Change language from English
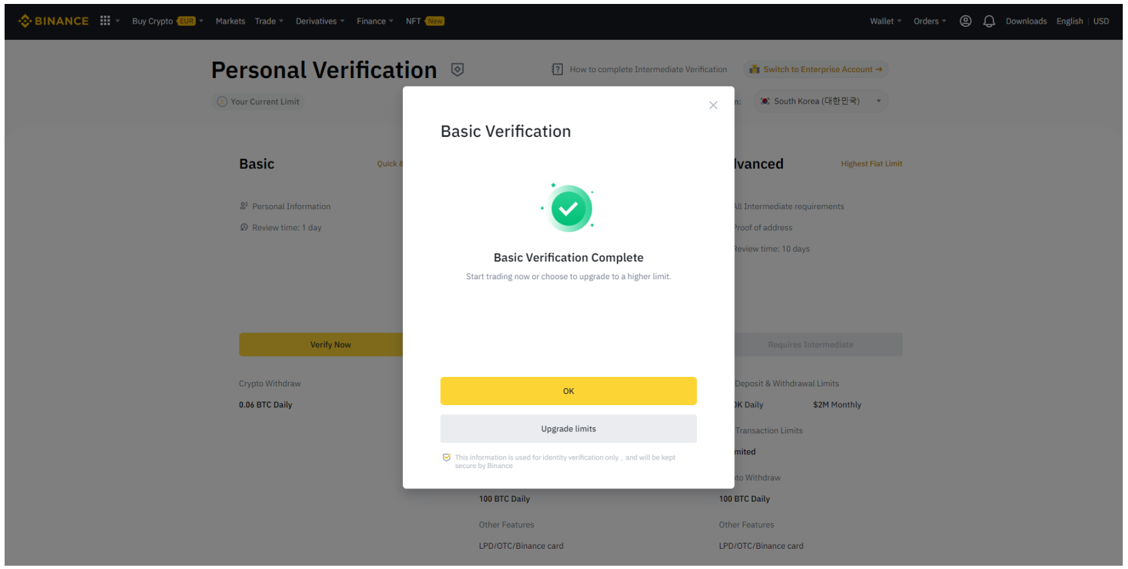The width and height of the screenshot is (1128, 569). (x=1070, y=21)
